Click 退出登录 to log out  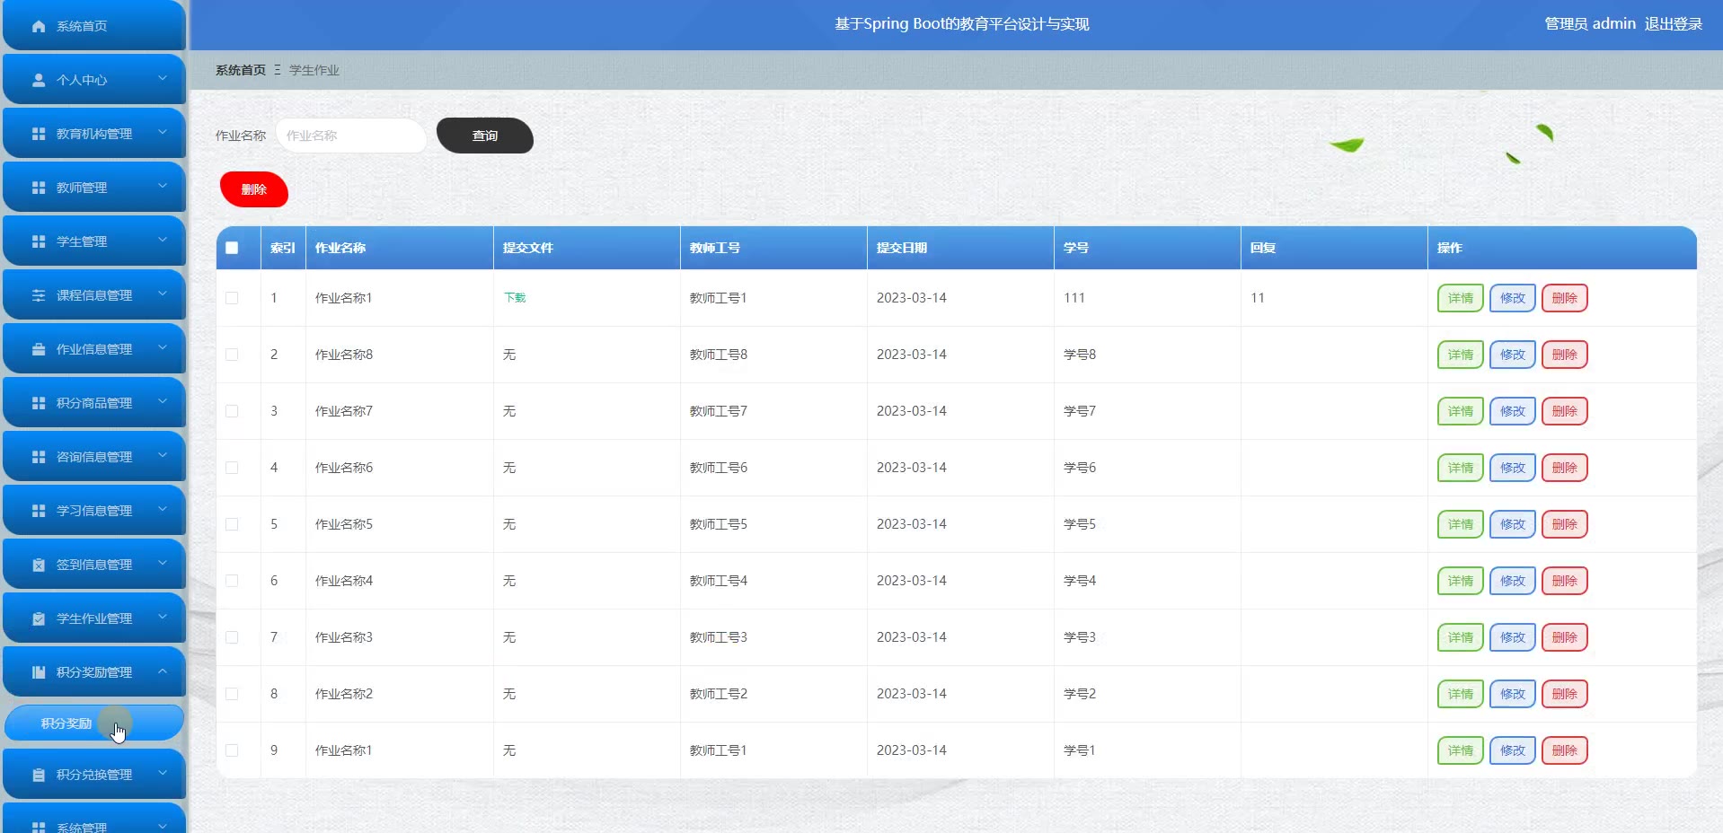[1673, 24]
